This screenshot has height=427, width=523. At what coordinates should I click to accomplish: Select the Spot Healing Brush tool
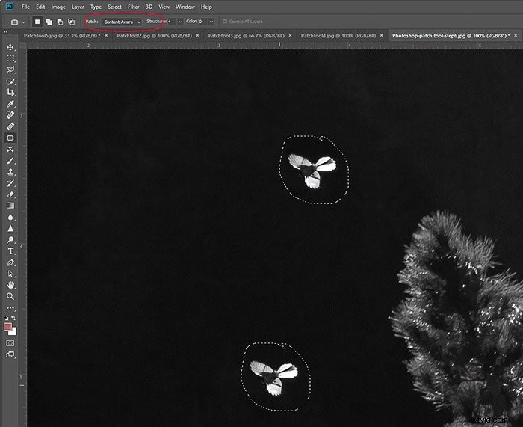(x=10, y=115)
